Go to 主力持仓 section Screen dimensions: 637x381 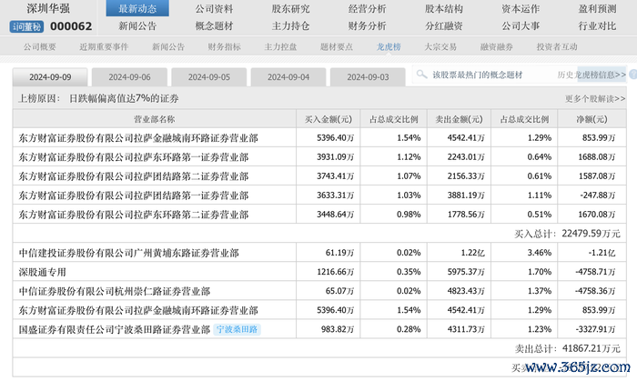click(290, 26)
